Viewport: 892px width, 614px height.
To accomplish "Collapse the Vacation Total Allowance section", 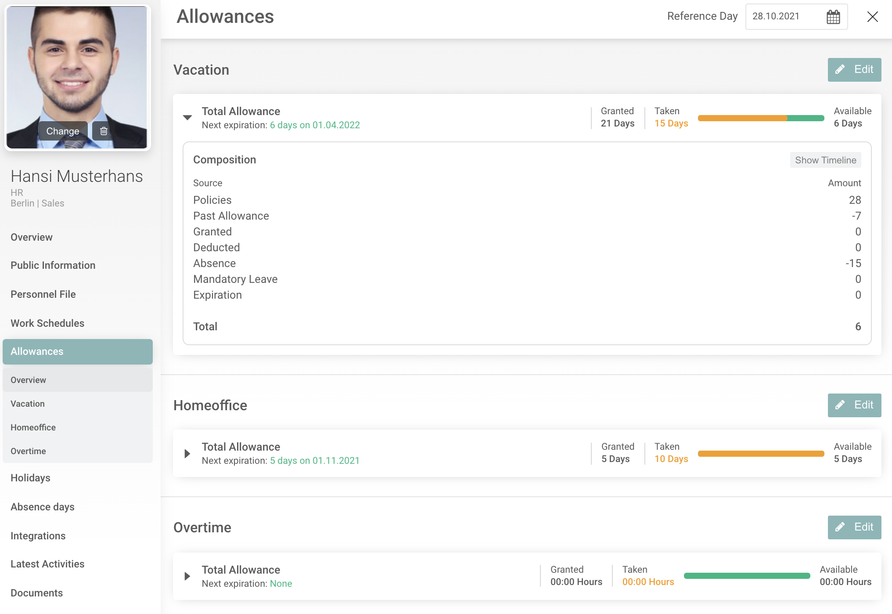I will [x=187, y=117].
